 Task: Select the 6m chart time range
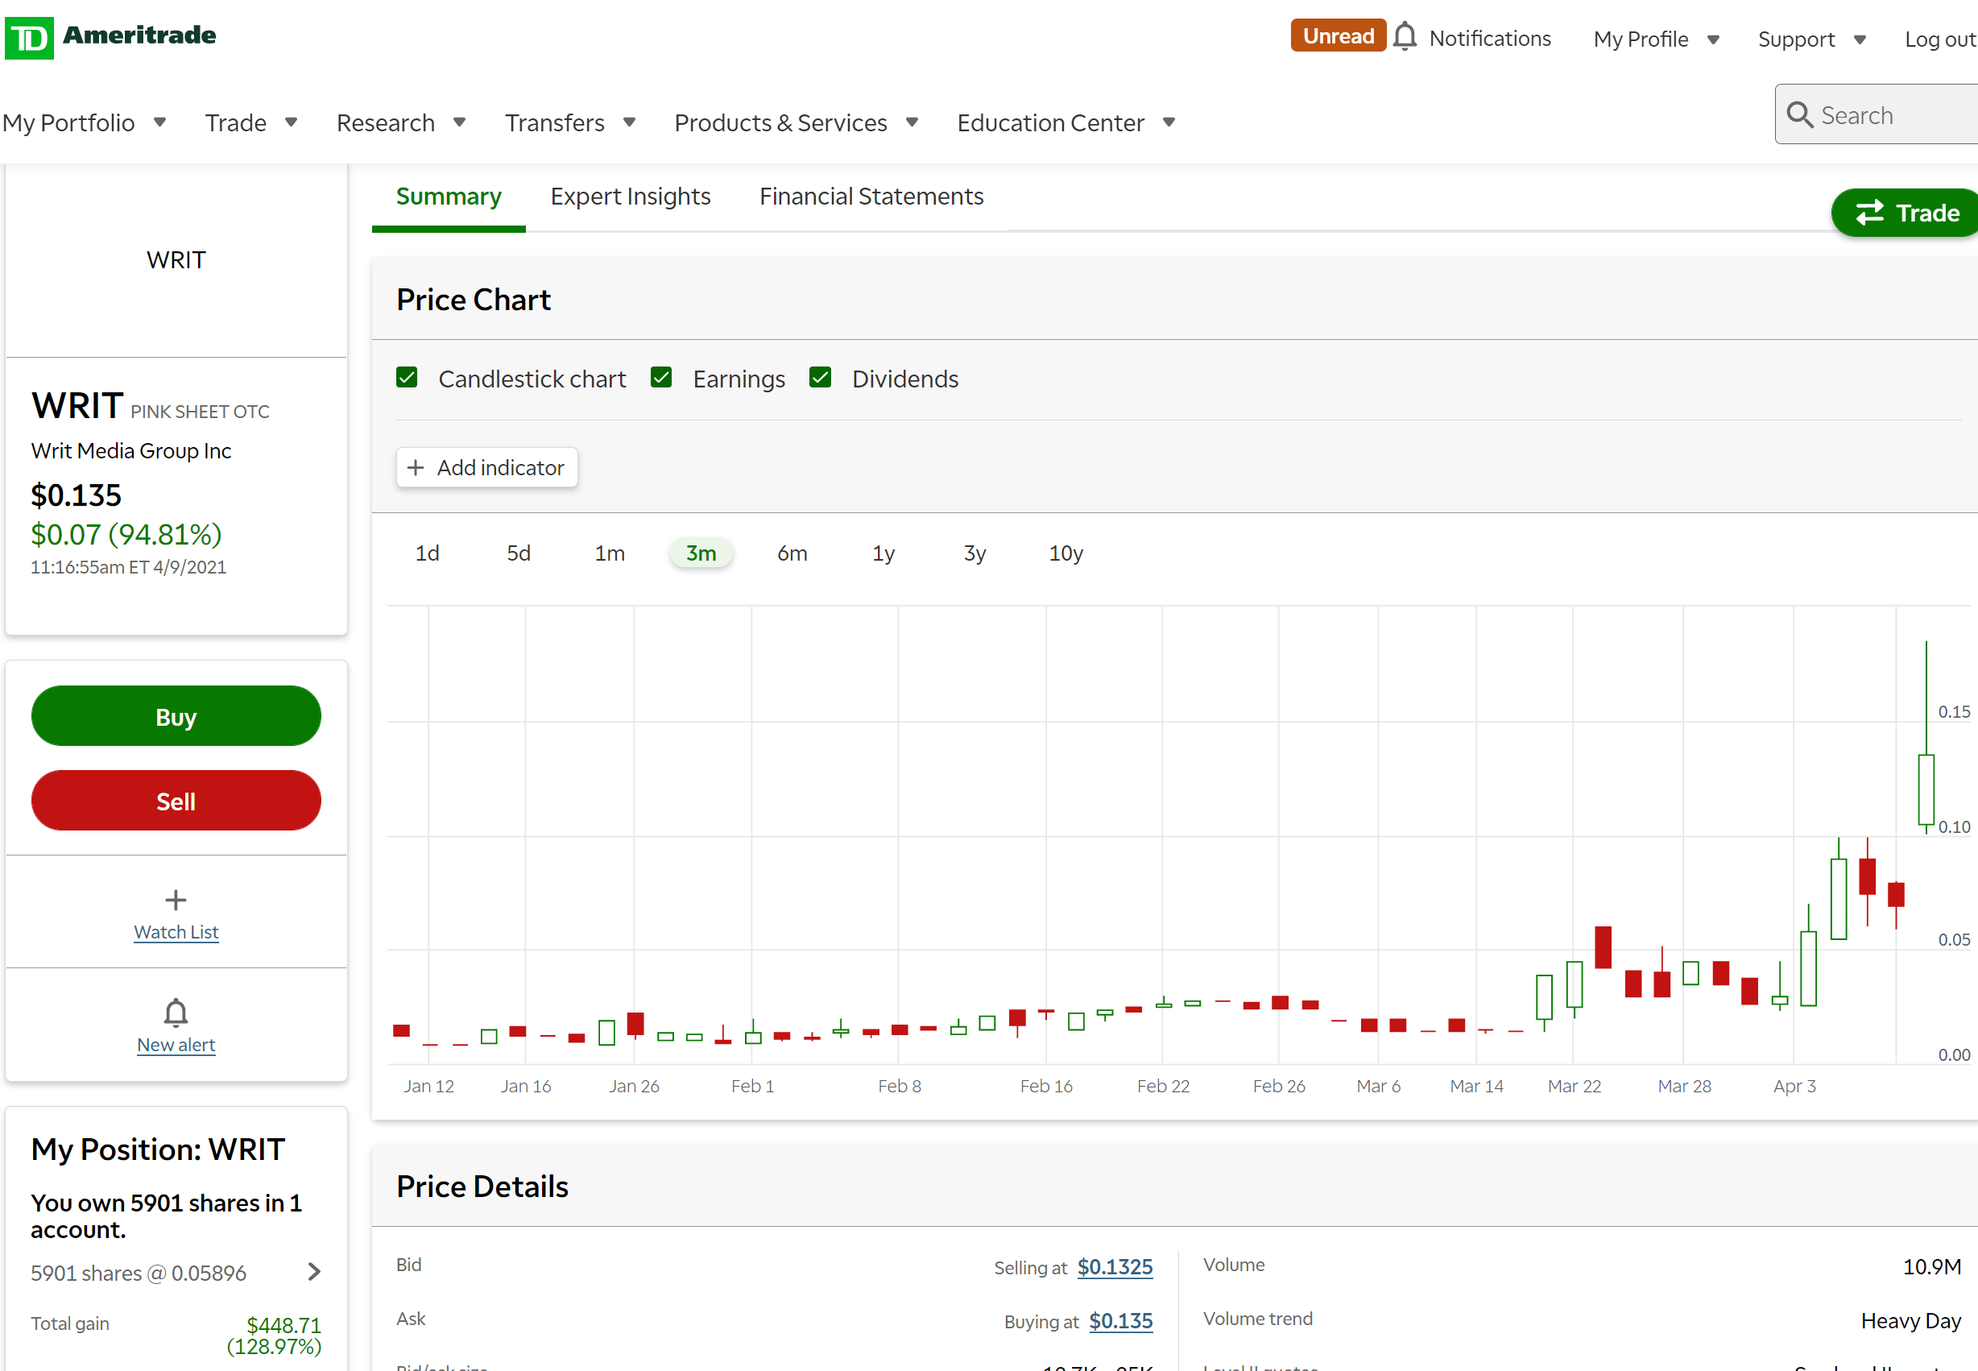tap(792, 553)
